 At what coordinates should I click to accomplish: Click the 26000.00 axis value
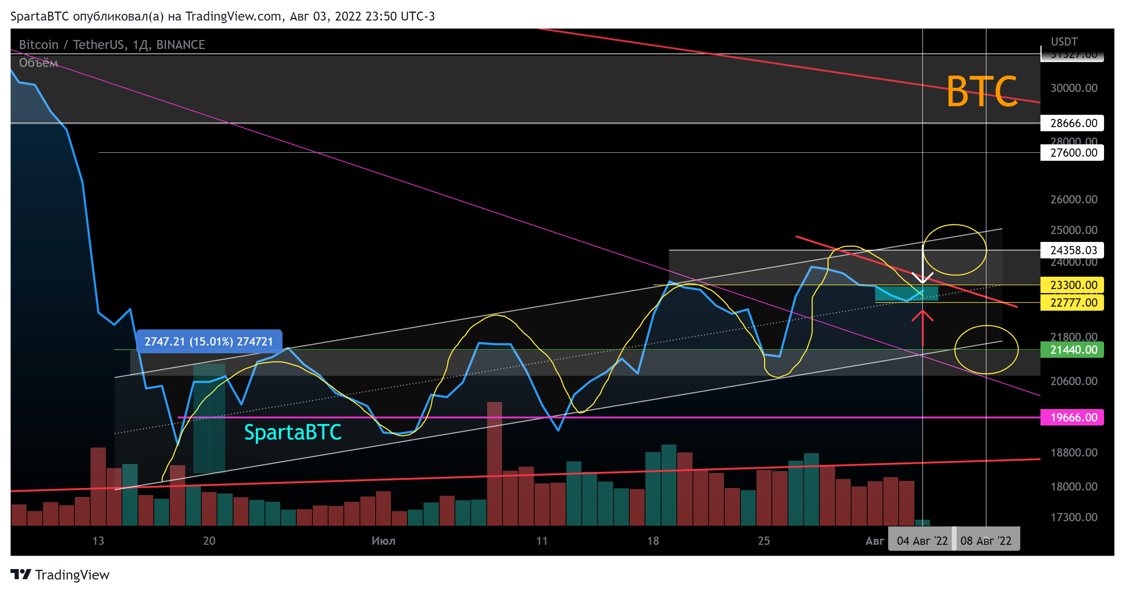point(1073,199)
